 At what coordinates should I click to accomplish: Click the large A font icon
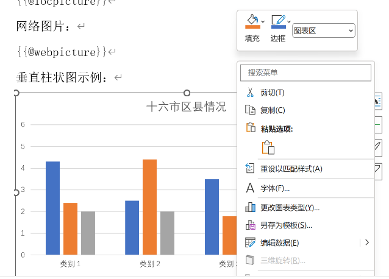250,188
